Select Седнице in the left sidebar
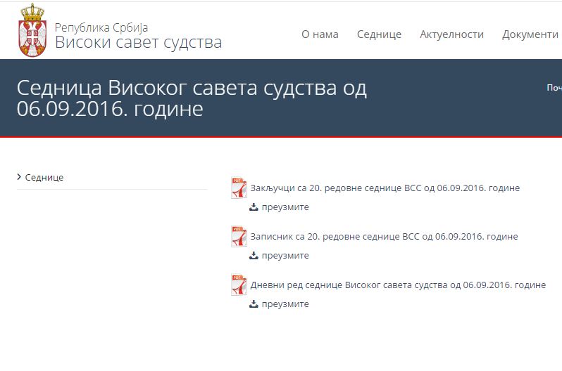 [x=44, y=178]
